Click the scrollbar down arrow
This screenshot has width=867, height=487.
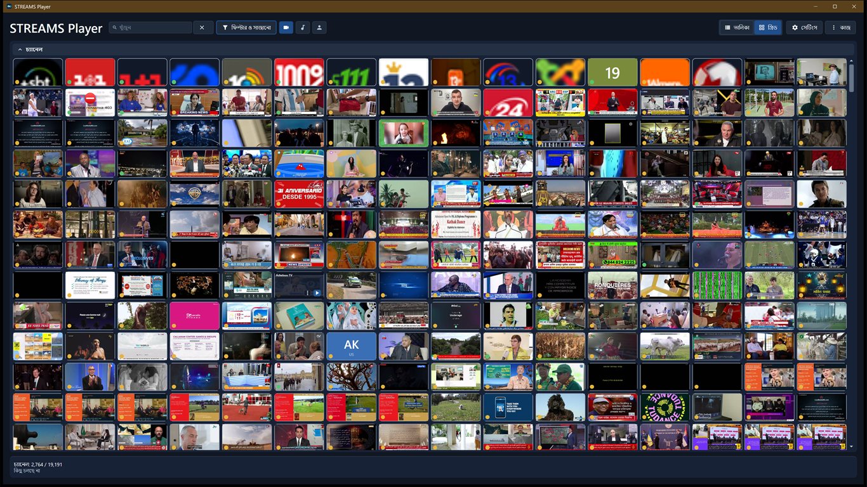(x=852, y=446)
